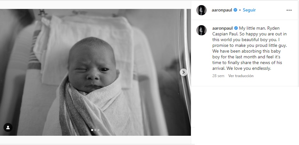Select the third carousel indicator dot

tap(98, 130)
